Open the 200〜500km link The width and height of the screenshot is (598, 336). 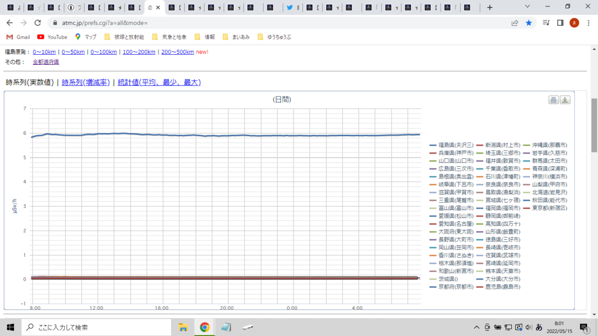pos(178,52)
